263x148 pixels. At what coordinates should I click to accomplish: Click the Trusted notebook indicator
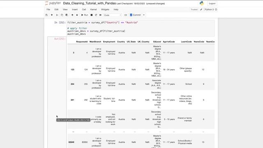194,9
